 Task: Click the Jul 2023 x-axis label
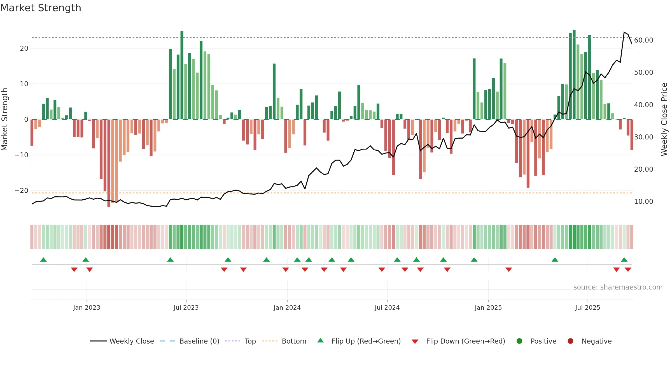click(186, 308)
